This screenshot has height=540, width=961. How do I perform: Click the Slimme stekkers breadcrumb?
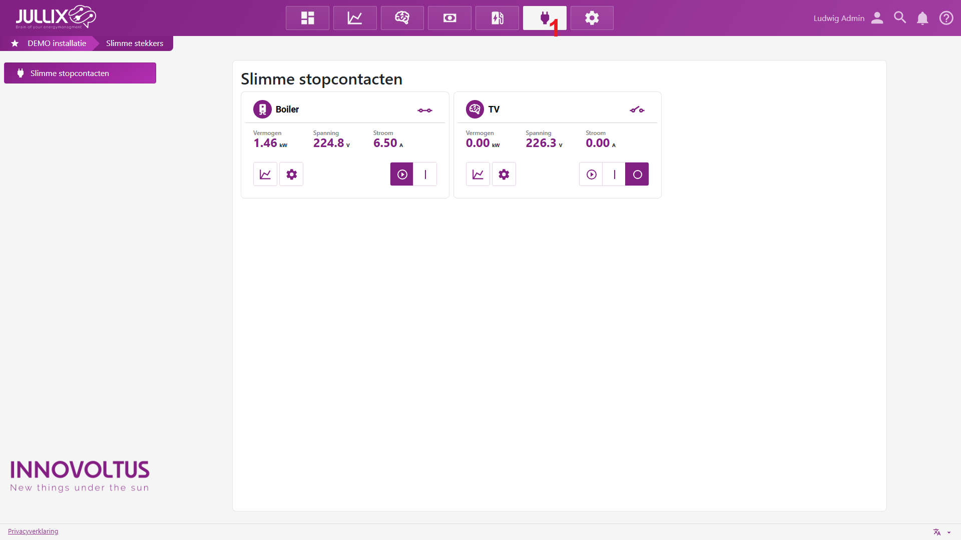(x=134, y=43)
